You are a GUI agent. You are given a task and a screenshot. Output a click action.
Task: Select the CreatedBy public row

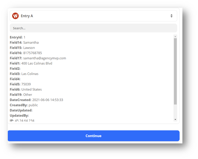(x=24, y=105)
